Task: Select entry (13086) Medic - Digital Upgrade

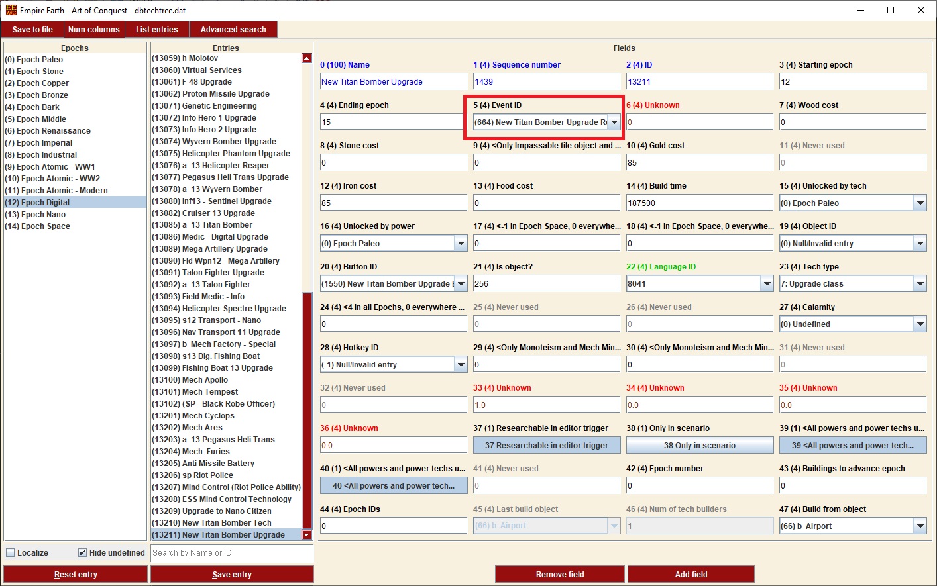Action: click(226, 237)
